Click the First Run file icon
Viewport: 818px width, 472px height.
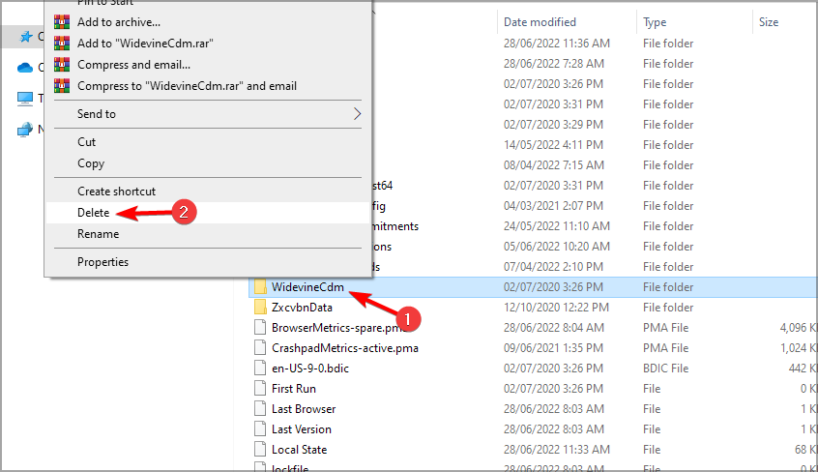click(260, 389)
